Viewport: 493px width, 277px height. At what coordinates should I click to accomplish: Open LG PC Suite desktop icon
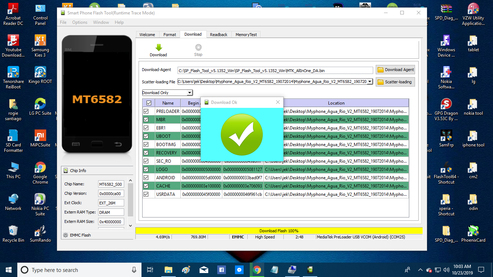click(40, 107)
